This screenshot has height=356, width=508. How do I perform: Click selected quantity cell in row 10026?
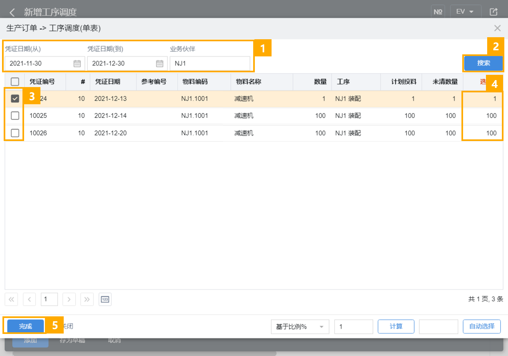click(x=483, y=133)
